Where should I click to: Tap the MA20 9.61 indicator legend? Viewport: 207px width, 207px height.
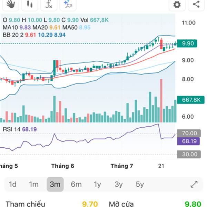(x=47, y=28)
